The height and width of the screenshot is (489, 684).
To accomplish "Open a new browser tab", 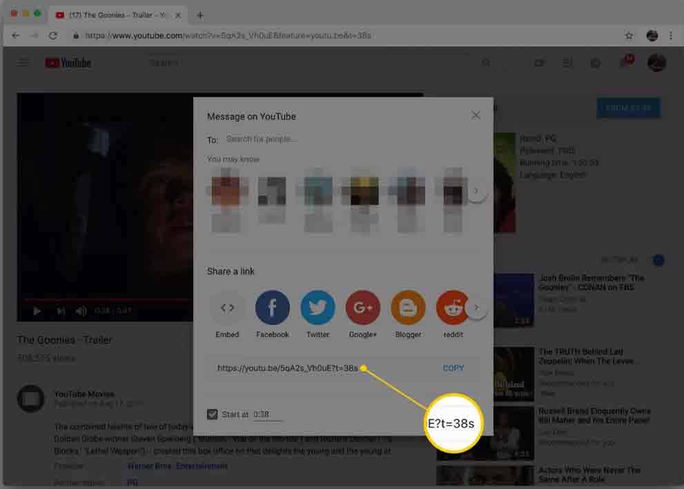I will 200,15.
